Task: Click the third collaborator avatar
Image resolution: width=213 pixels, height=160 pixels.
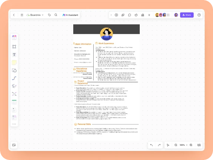Action: tap(164, 15)
